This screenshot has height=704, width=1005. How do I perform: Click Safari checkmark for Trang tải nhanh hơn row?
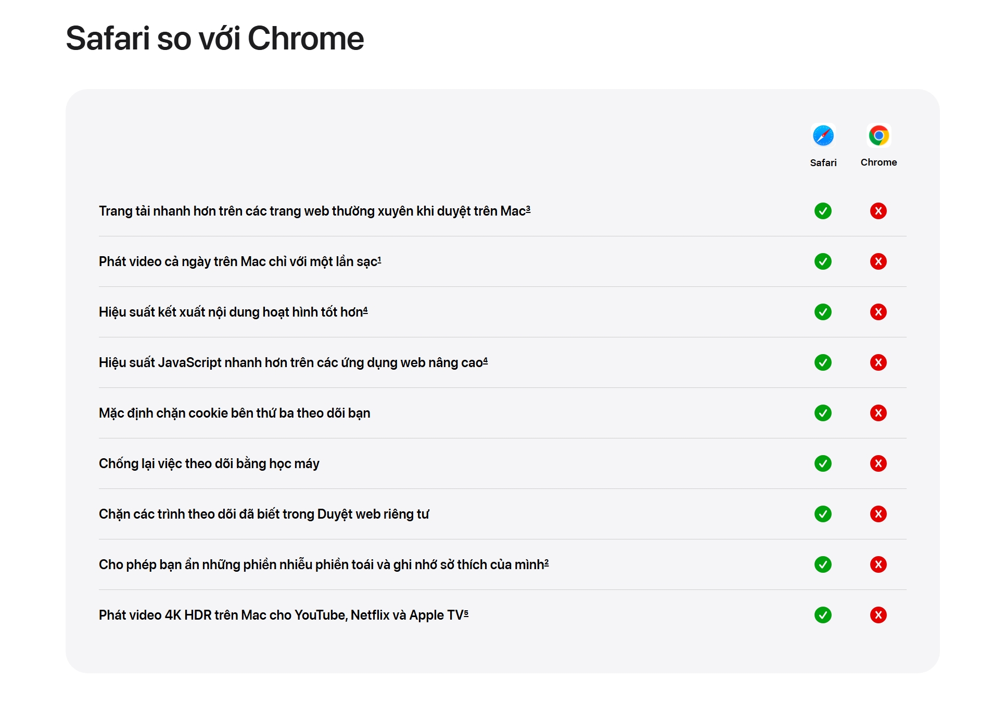(823, 211)
